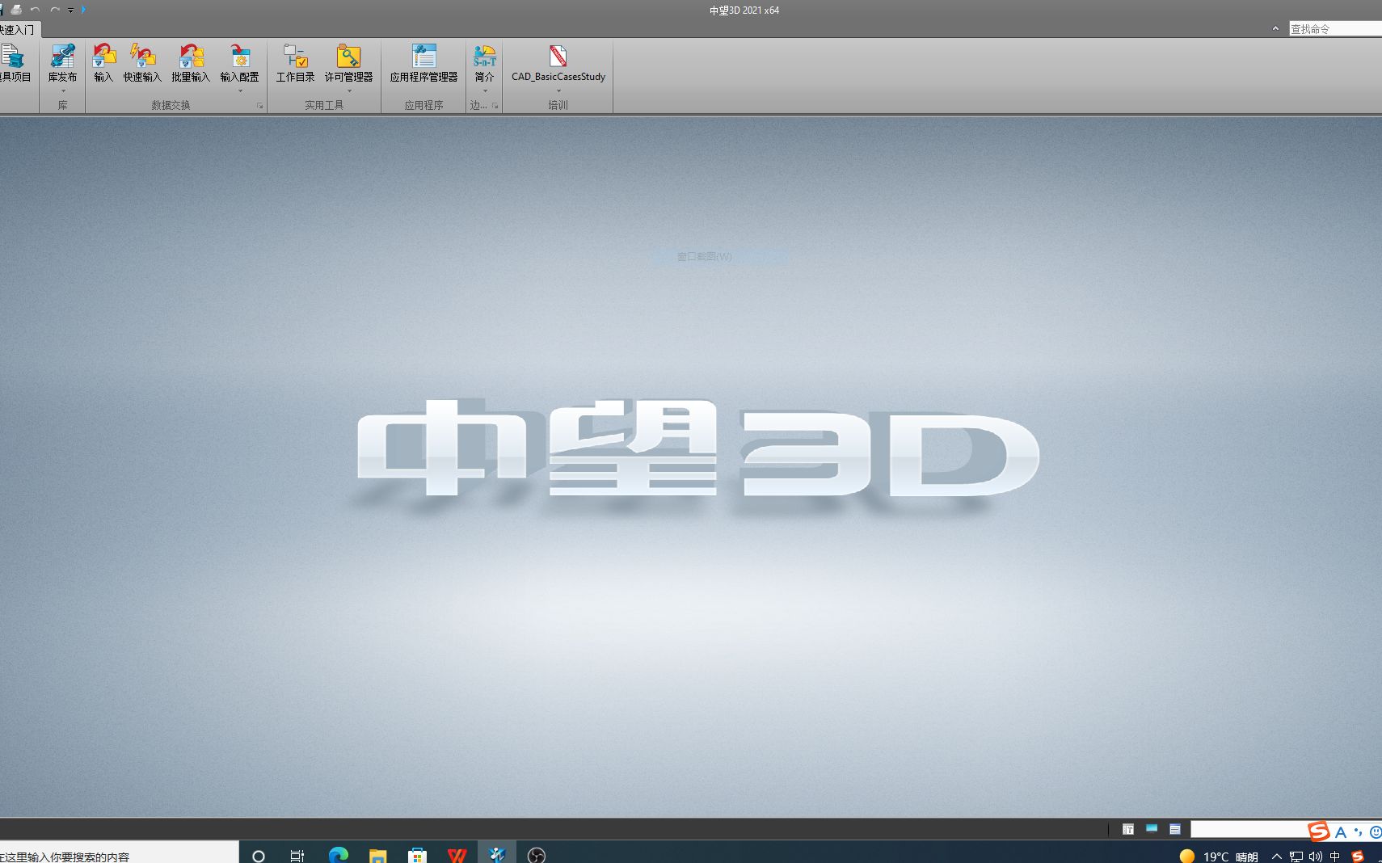This screenshot has height=863, width=1382.
Task: Click the list-style output icon in status bar
Action: coord(1175,829)
